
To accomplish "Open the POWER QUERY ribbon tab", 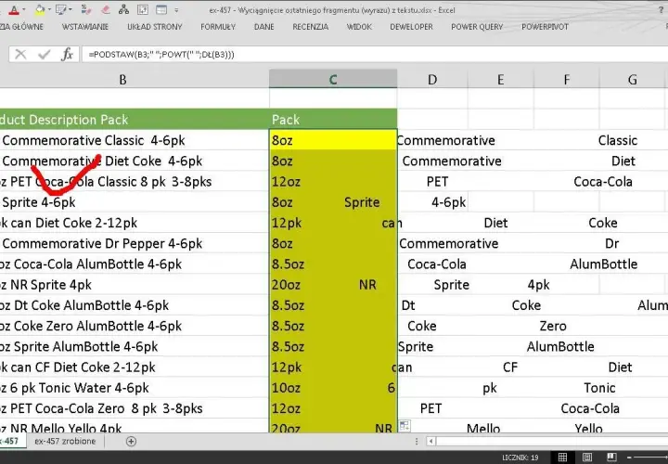I will [477, 27].
